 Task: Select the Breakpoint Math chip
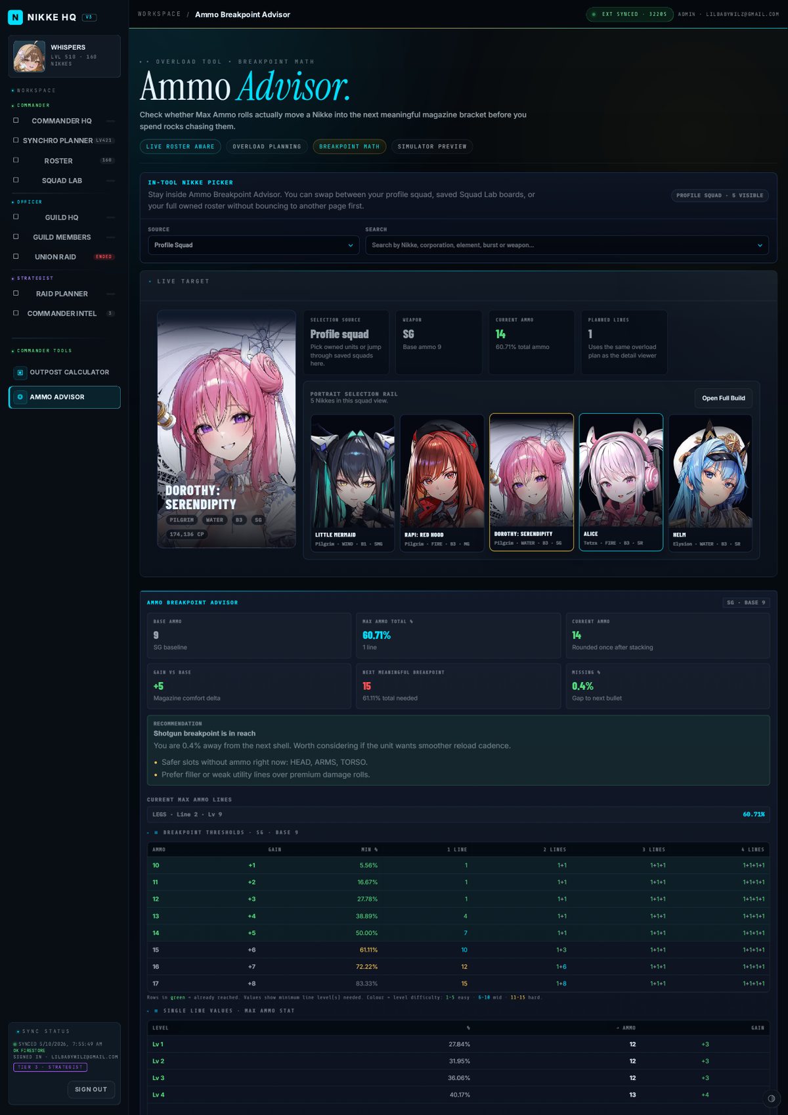click(349, 147)
